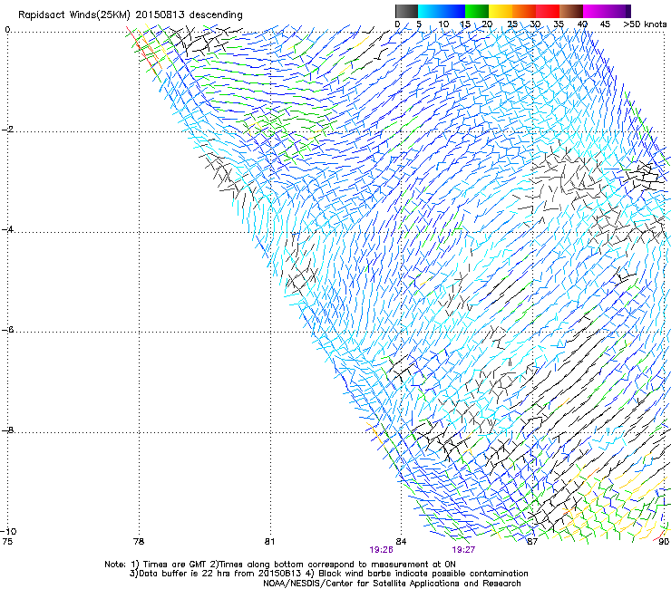
Task: Click the NOAA/NESDIS credit line
Action: 392,584
